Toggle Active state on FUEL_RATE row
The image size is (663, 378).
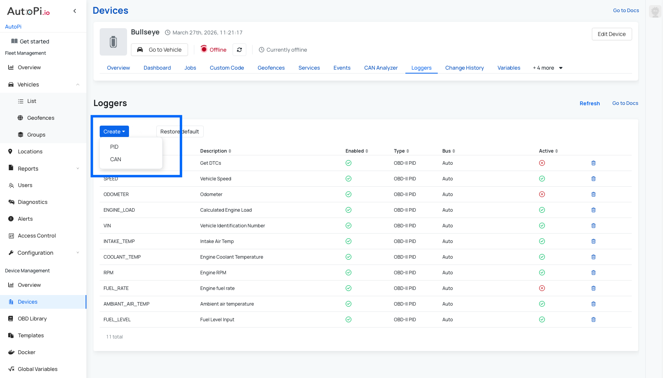click(542, 288)
